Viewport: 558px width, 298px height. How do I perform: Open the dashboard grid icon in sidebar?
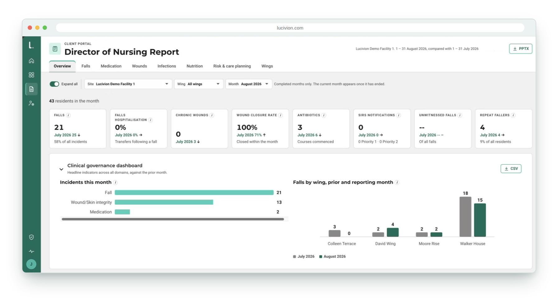tap(31, 75)
